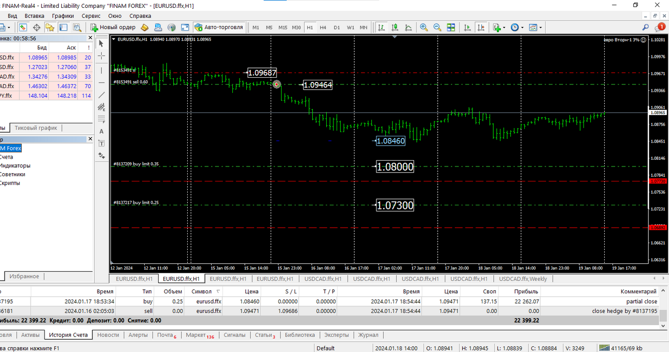Select the H1 timeframe

[x=310, y=27]
